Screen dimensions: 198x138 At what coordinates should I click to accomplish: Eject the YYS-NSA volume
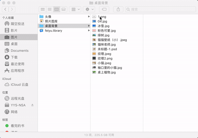click(x=32, y=105)
